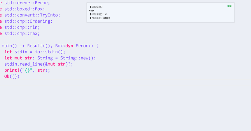Place cursor on std::error::Error import line

coord(27,3)
